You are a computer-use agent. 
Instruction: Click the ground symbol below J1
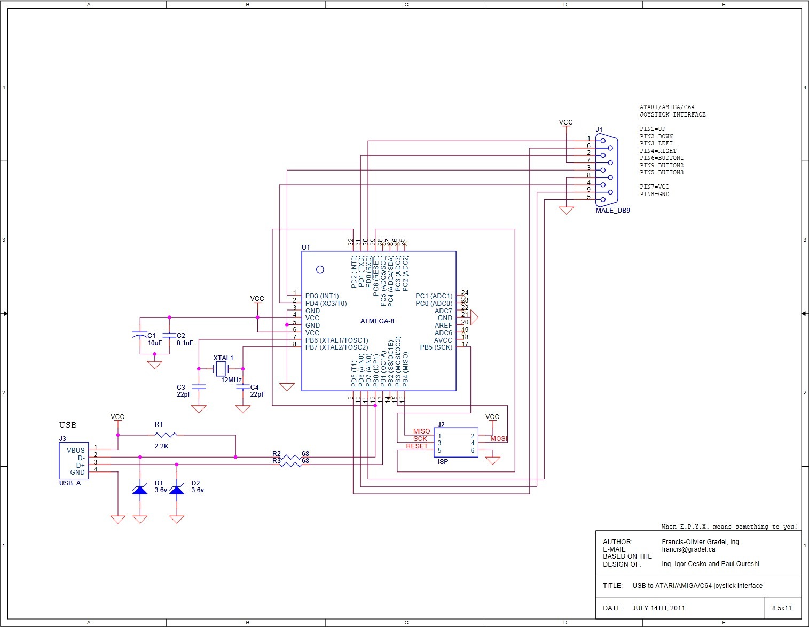566,211
